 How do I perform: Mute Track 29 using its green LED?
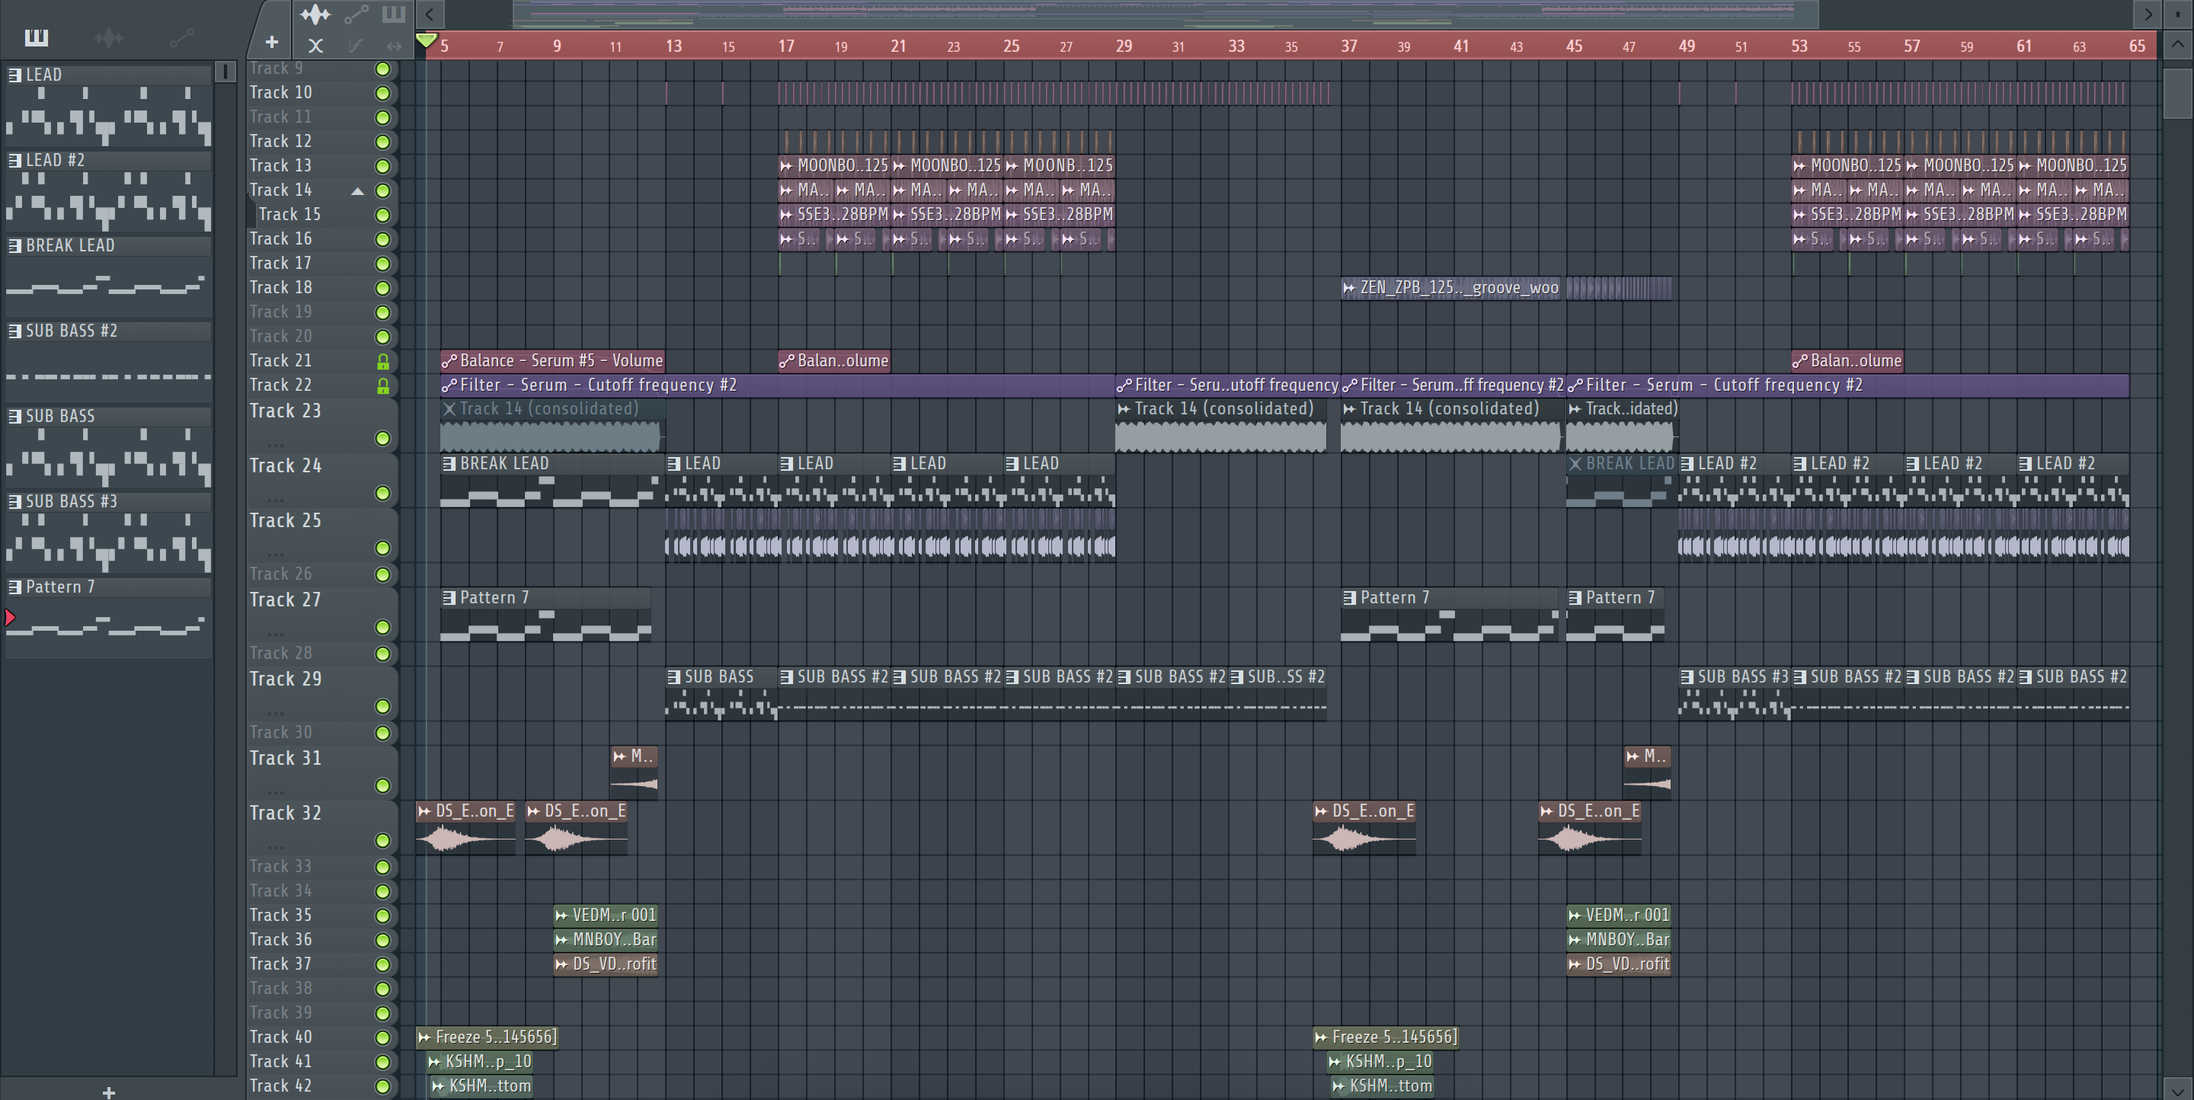(382, 707)
